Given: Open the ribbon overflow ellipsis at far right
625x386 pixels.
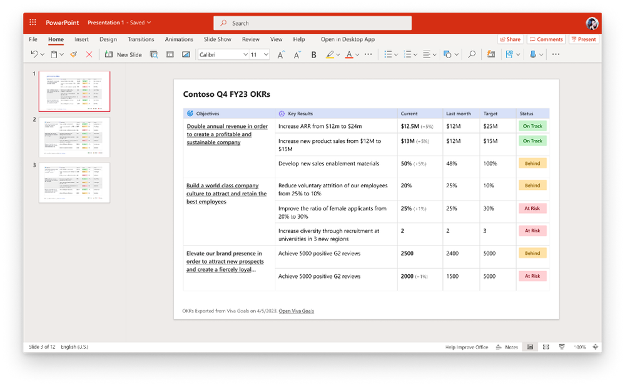Looking at the screenshot, I should click(x=556, y=54).
